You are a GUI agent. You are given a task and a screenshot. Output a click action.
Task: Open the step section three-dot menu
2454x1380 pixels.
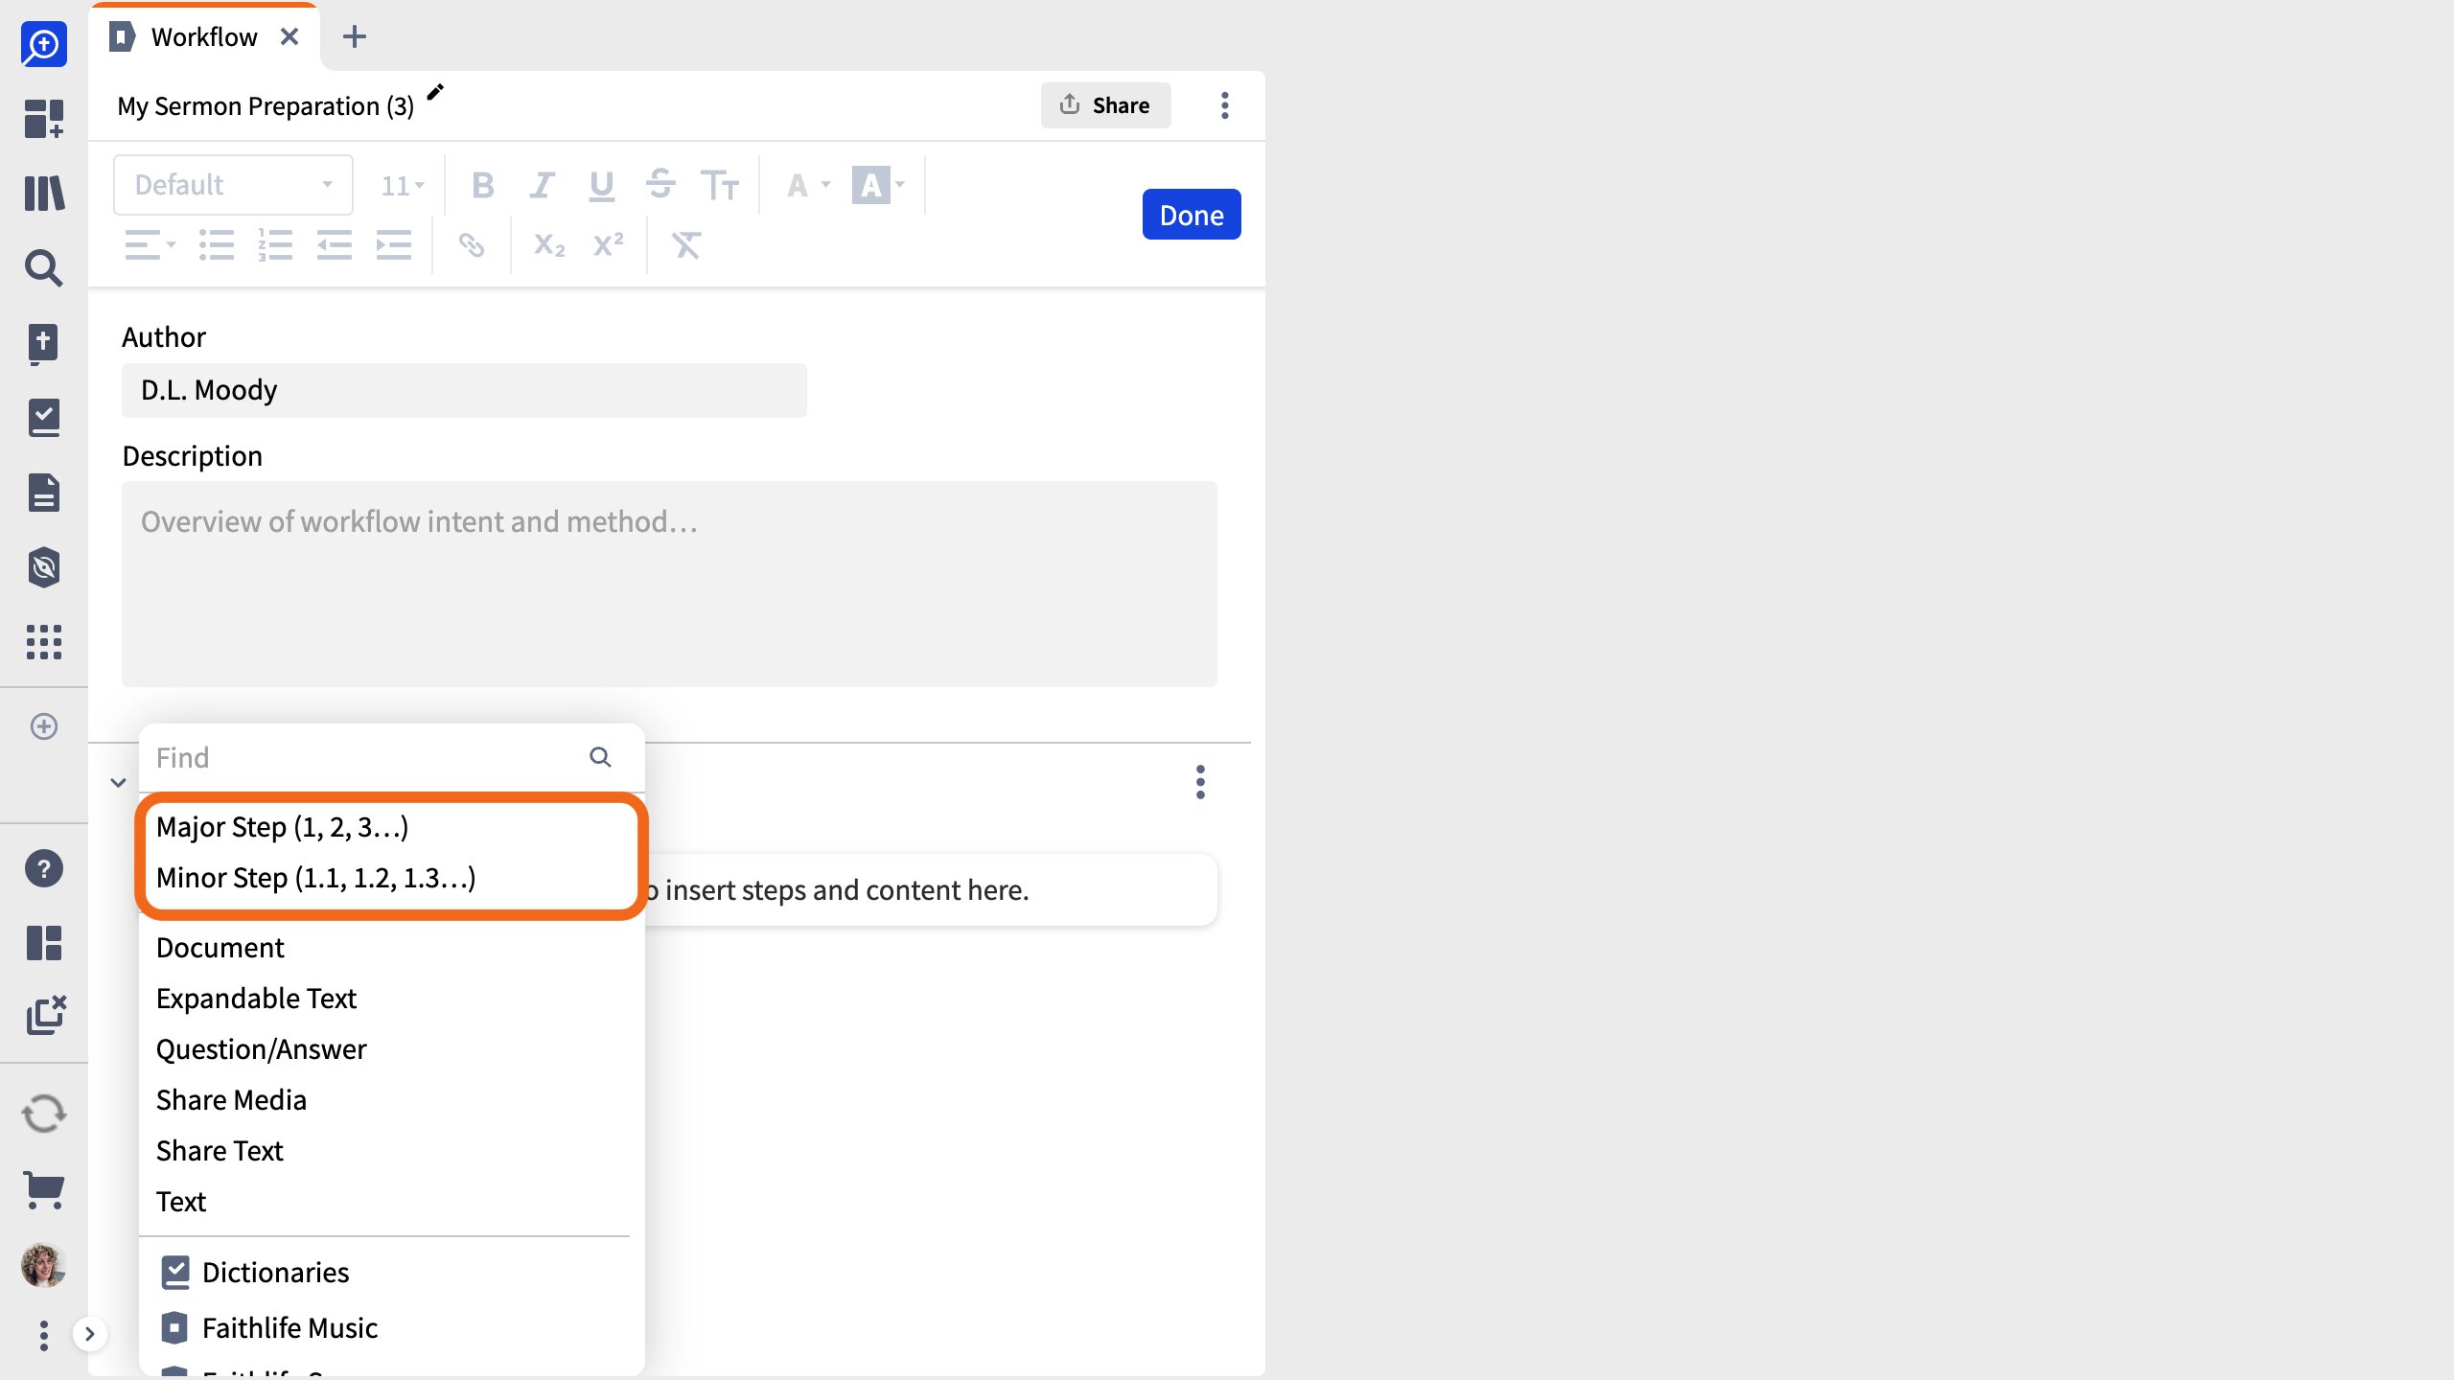point(1200,782)
